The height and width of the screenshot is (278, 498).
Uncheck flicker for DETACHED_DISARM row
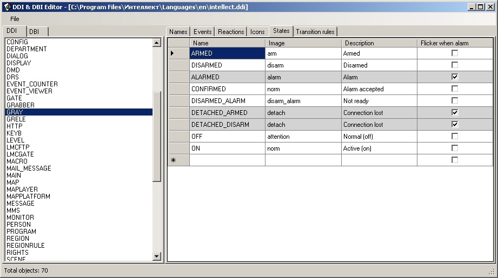pyautogui.click(x=455, y=125)
